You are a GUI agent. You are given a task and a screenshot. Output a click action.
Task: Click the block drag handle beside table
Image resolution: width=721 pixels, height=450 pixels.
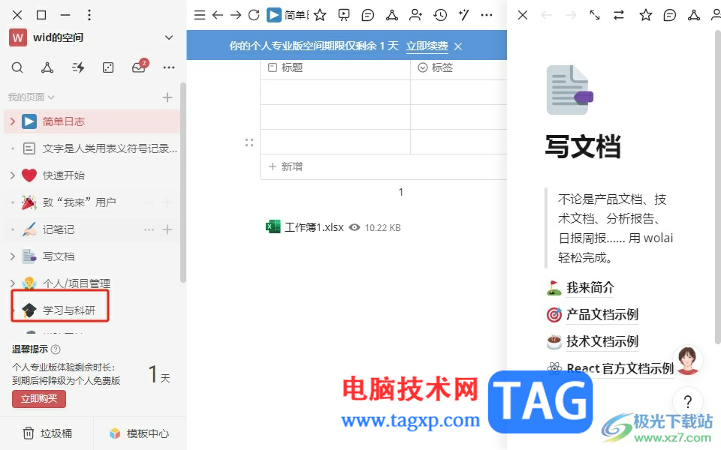click(x=249, y=142)
